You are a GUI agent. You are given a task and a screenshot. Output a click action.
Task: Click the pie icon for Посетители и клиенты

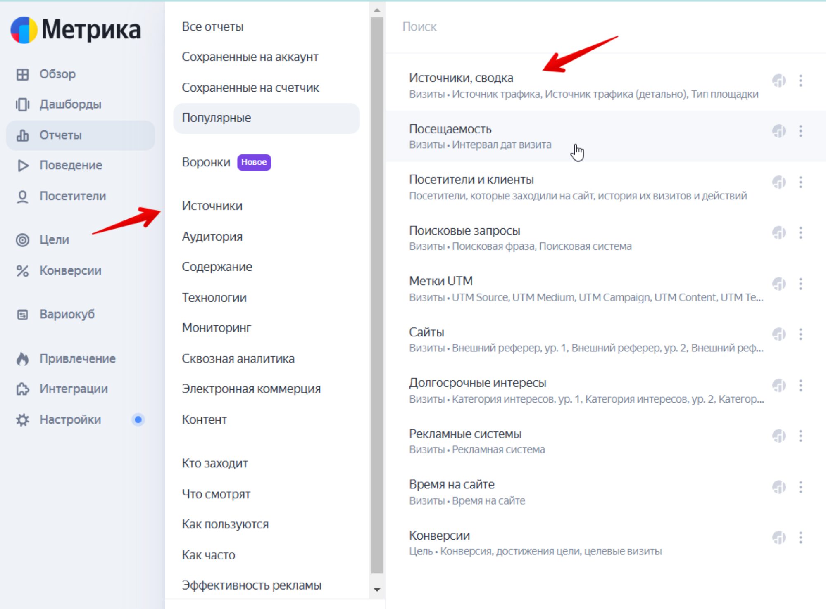[x=779, y=182]
